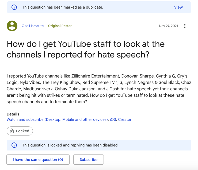The image size is (198, 170).
Task: Click info icon in locked question banner
Action: pos(14,145)
